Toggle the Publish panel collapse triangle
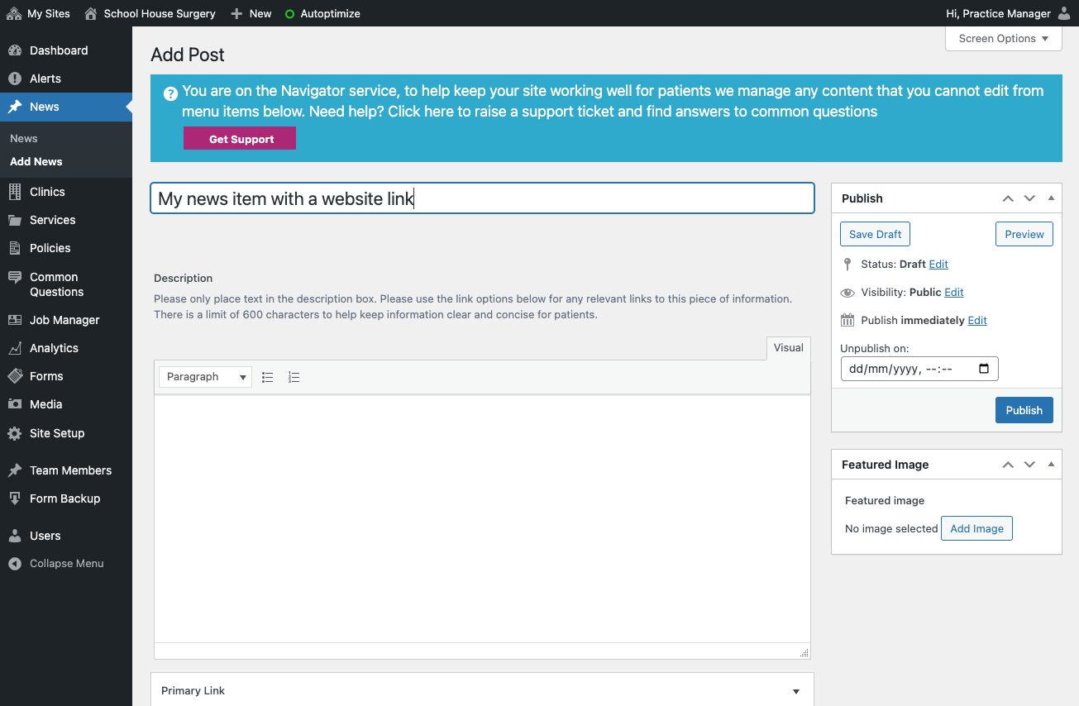The height and width of the screenshot is (706, 1079). [1051, 198]
